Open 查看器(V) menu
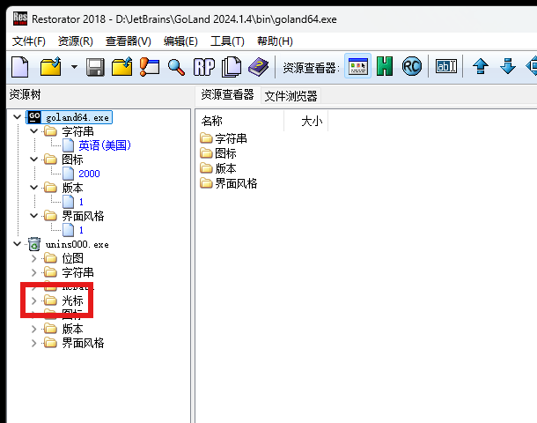The width and height of the screenshot is (537, 423). point(128,41)
